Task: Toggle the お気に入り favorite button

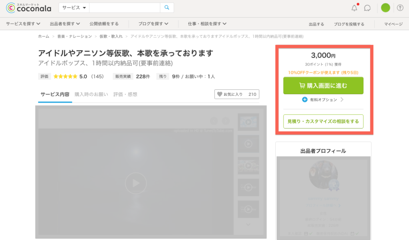Action: (x=236, y=94)
